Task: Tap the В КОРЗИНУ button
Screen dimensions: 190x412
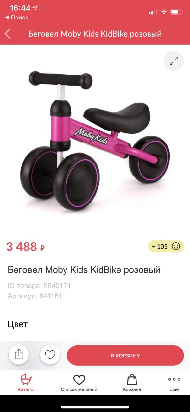Action: click(125, 356)
